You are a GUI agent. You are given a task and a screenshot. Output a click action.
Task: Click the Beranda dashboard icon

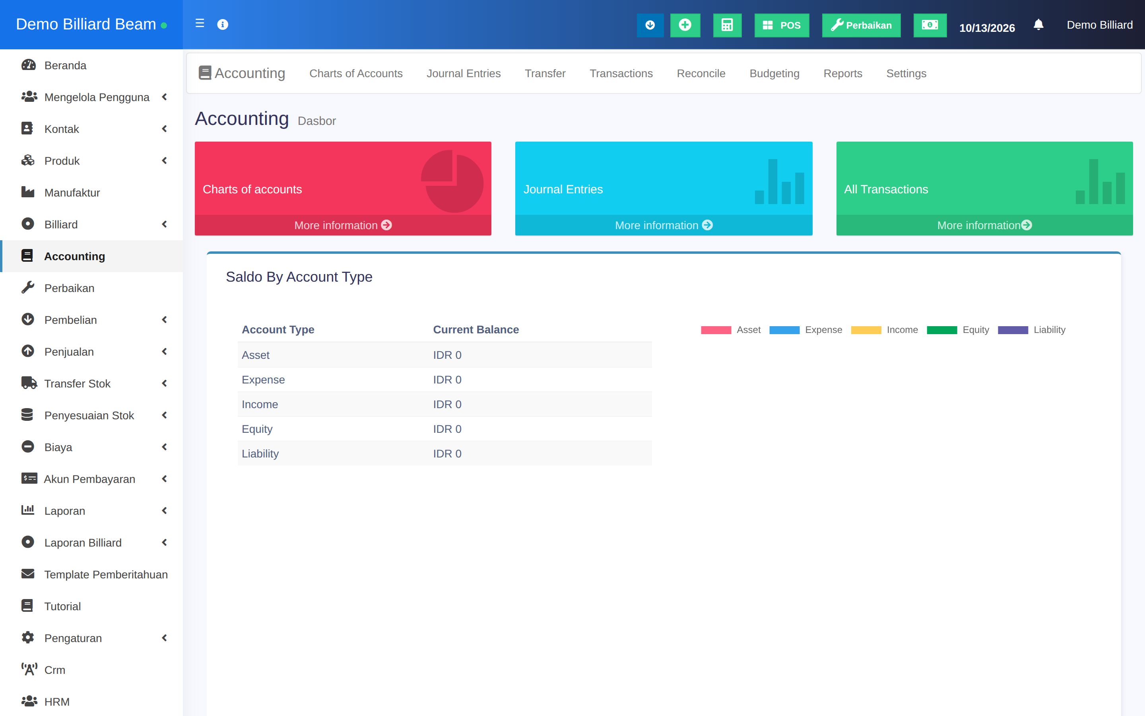point(28,65)
